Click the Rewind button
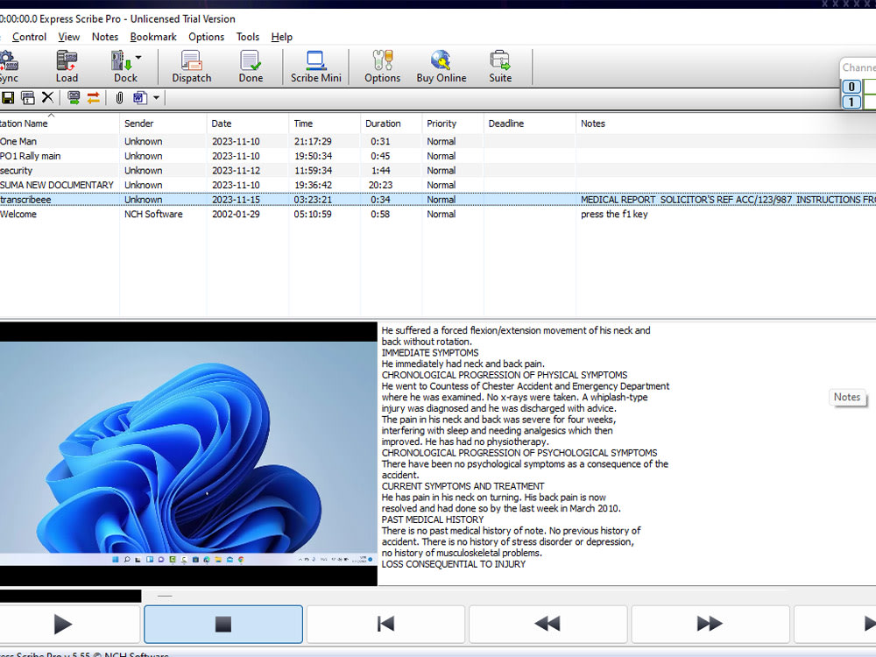This screenshot has height=657, width=876. point(547,624)
